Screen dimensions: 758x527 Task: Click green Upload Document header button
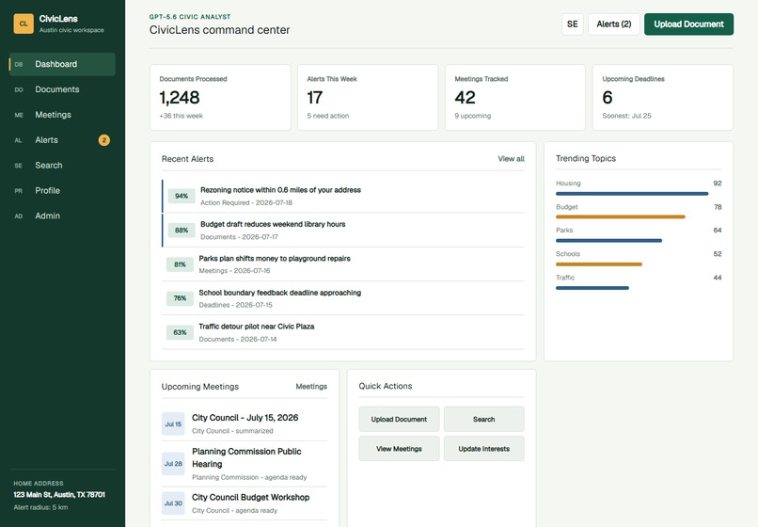coord(688,24)
